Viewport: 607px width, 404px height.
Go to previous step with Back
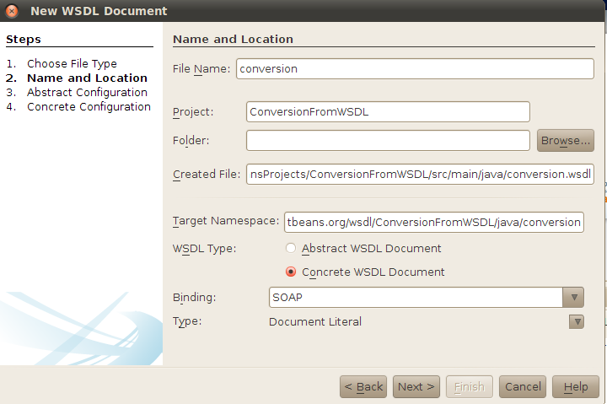[x=363, y=386]
